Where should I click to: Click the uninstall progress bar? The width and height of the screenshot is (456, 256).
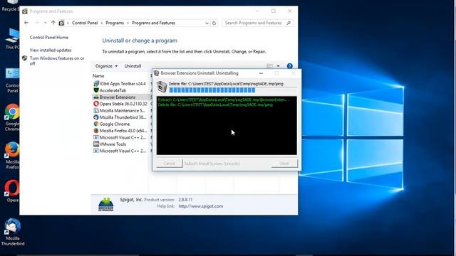pyautogui.click(x=233, y=90)
